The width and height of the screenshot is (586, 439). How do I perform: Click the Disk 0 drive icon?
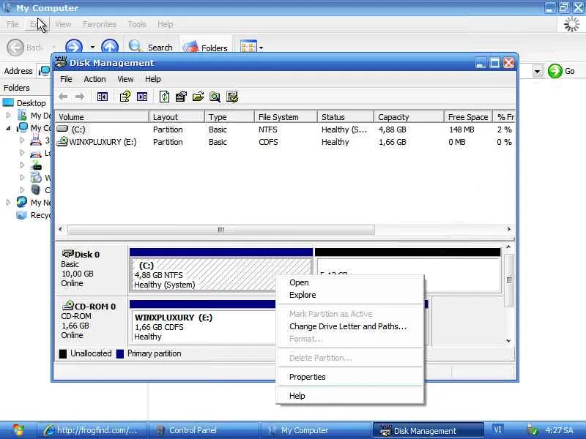67,254
